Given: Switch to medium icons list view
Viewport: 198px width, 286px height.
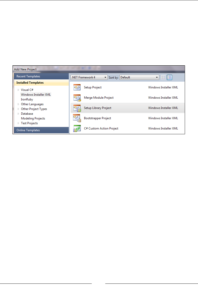Looking at the screenshot, I should pyautogui.click(x=169, y=77).
